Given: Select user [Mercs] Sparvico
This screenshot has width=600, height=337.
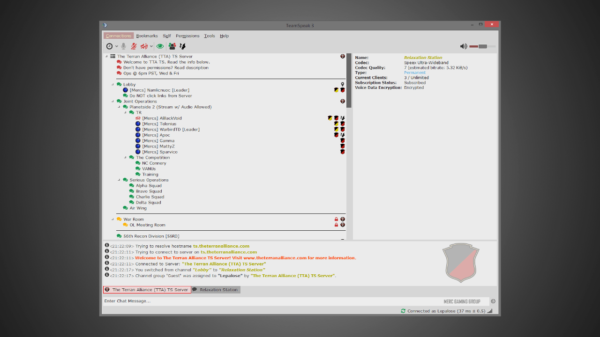Looking at the screenshot, I should coord(160,152).
